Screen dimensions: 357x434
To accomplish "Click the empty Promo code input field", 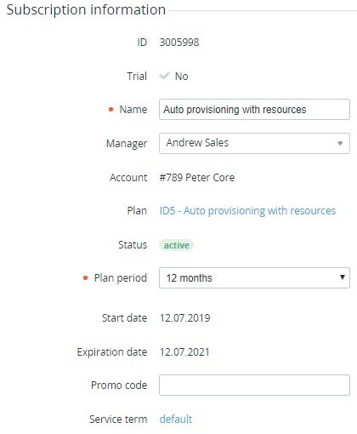I will [254, 385].
